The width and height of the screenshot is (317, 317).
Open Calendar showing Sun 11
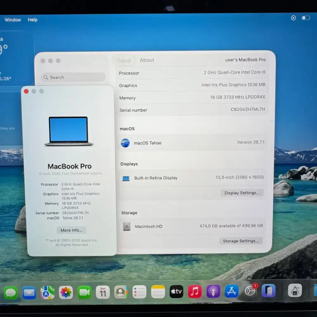coord(103,292)
